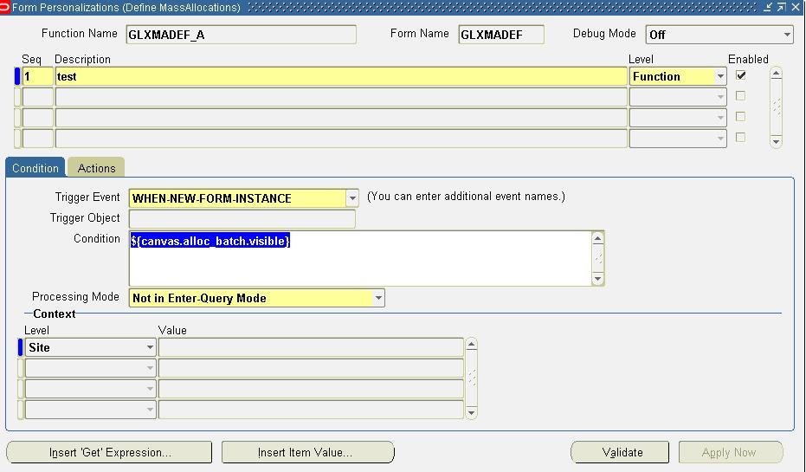Click Seq field in second rule row
This screenshot has width=806, height=472.
pos(37,97)
